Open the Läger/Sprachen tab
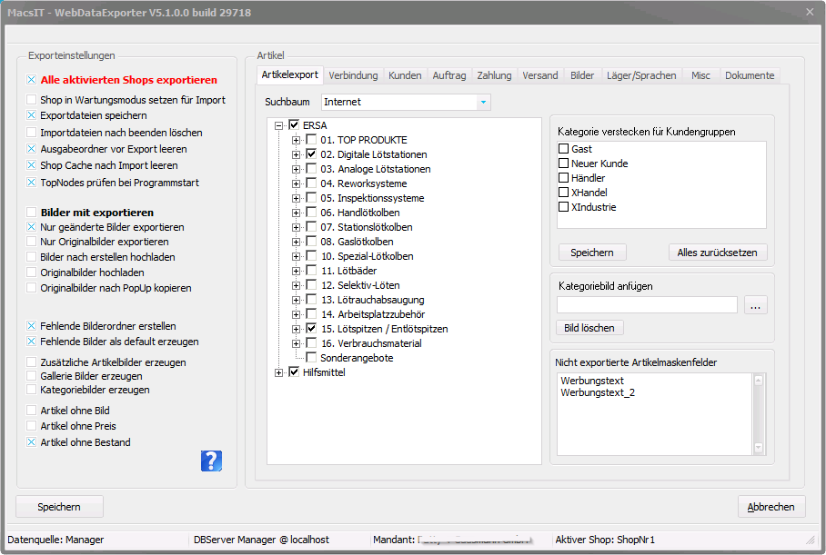The image size is (826, 555). pos(640,75)
